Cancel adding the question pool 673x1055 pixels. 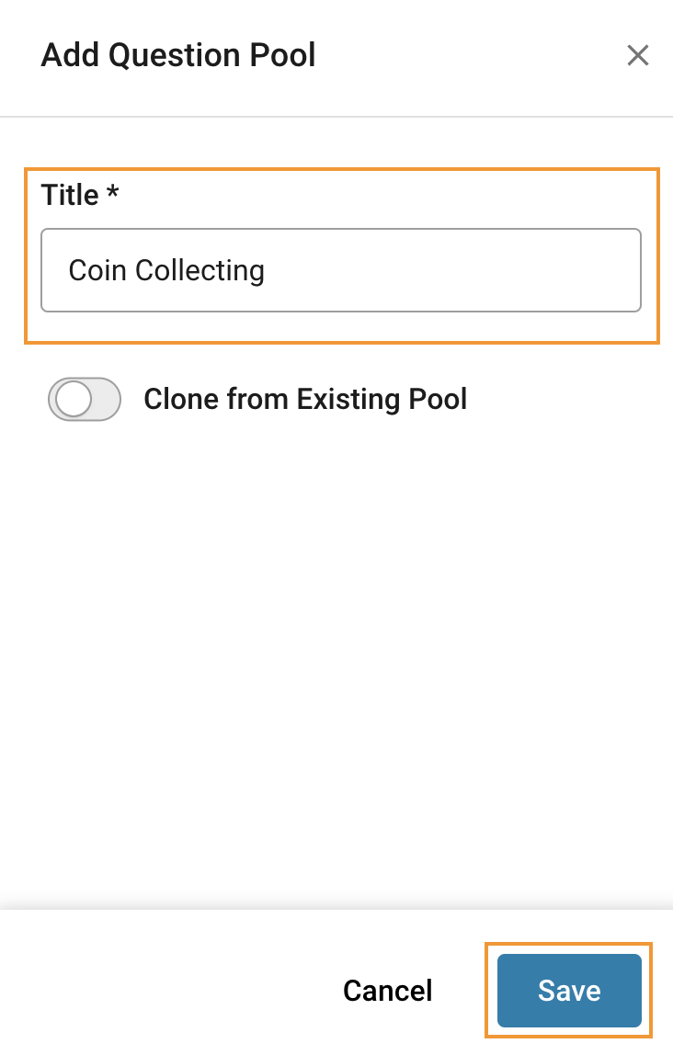pos(387,990)
